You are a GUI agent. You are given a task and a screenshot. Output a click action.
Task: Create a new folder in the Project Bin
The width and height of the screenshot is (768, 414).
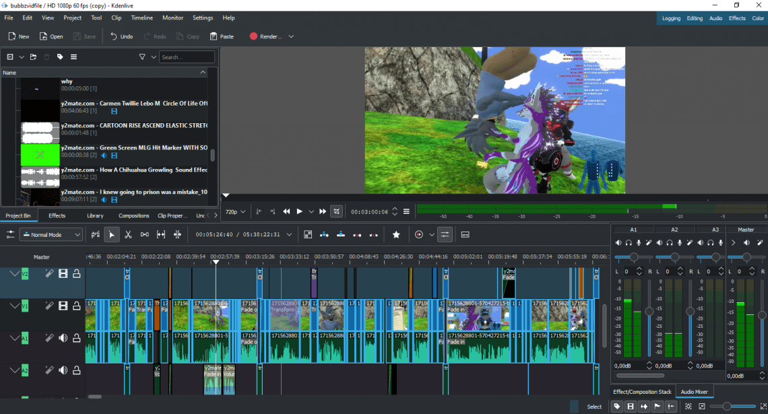click(32, 57)
